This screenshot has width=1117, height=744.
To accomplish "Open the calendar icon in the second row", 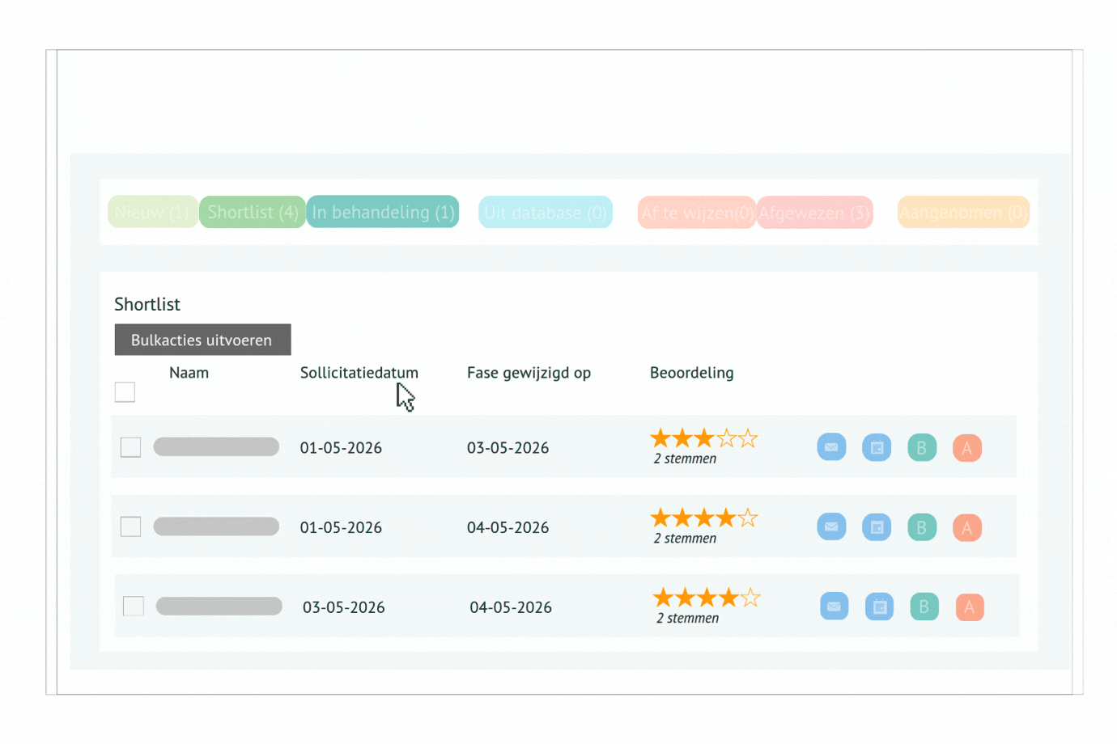I will (877, 527).
